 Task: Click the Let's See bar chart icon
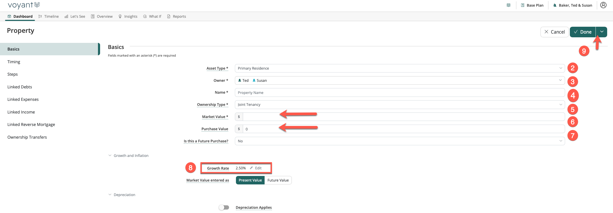click(x=66, y=16)
